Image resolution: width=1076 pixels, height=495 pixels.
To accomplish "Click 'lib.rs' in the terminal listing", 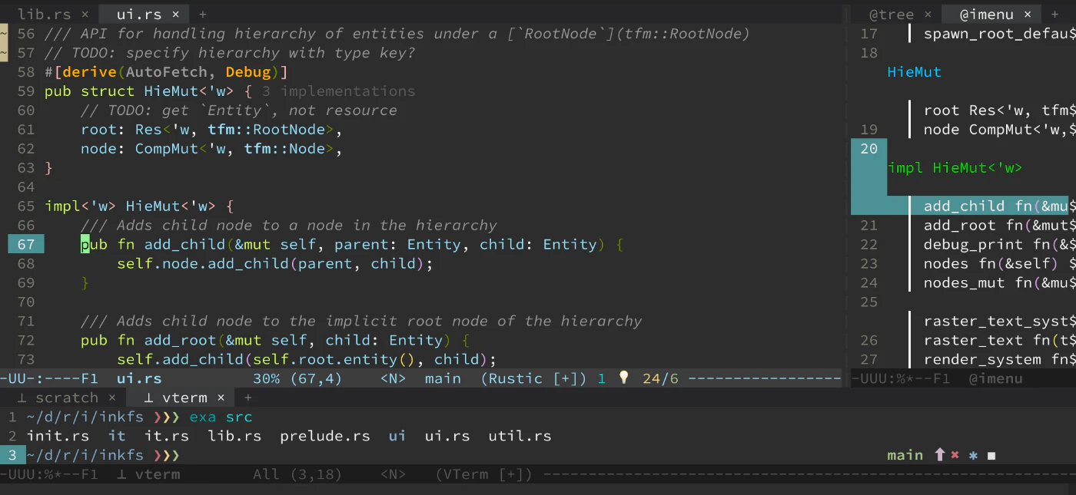I will (234, 436).
